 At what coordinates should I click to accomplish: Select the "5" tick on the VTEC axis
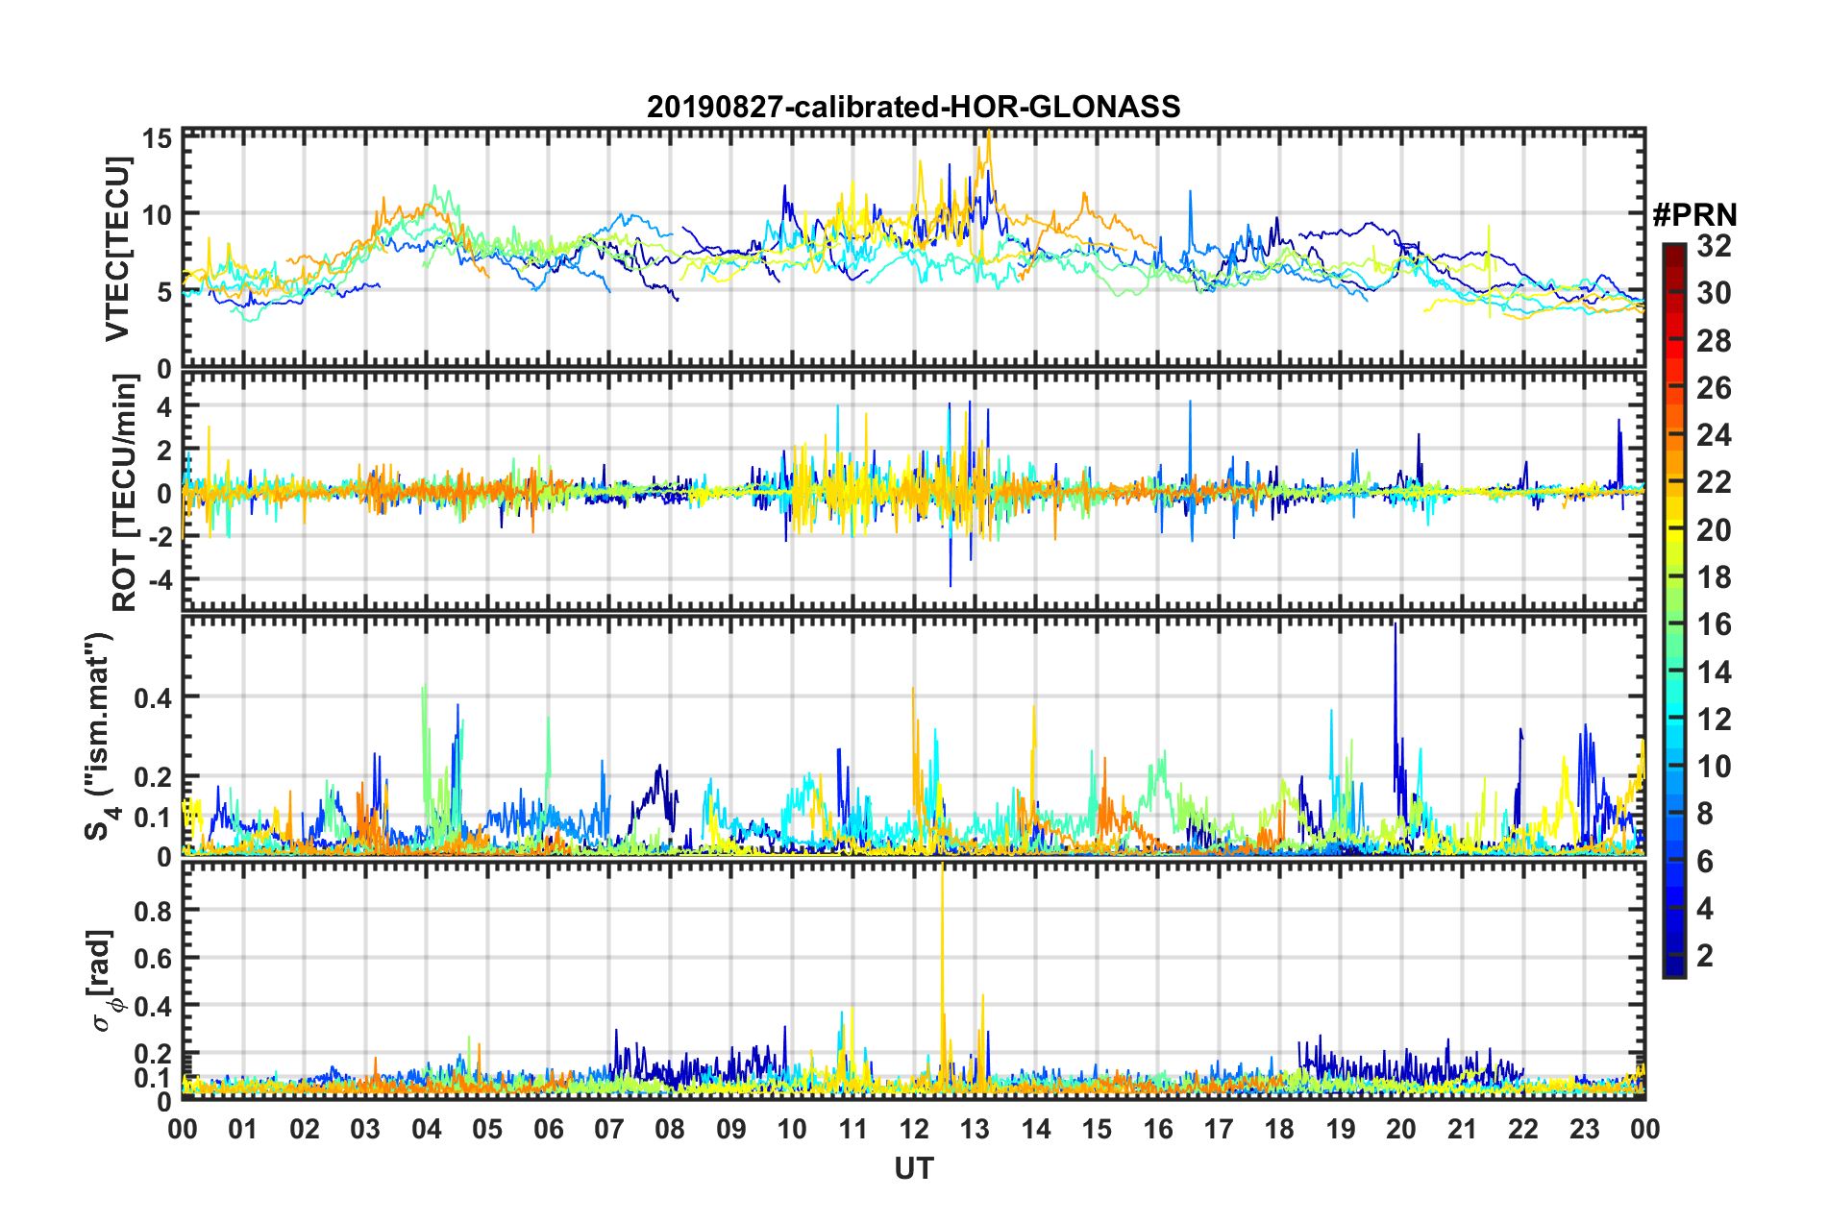164,292
